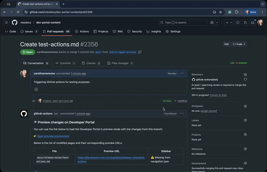Open pull requests icon in header
Viewport: 267px width, 172px height.
(x=245, y=22)
